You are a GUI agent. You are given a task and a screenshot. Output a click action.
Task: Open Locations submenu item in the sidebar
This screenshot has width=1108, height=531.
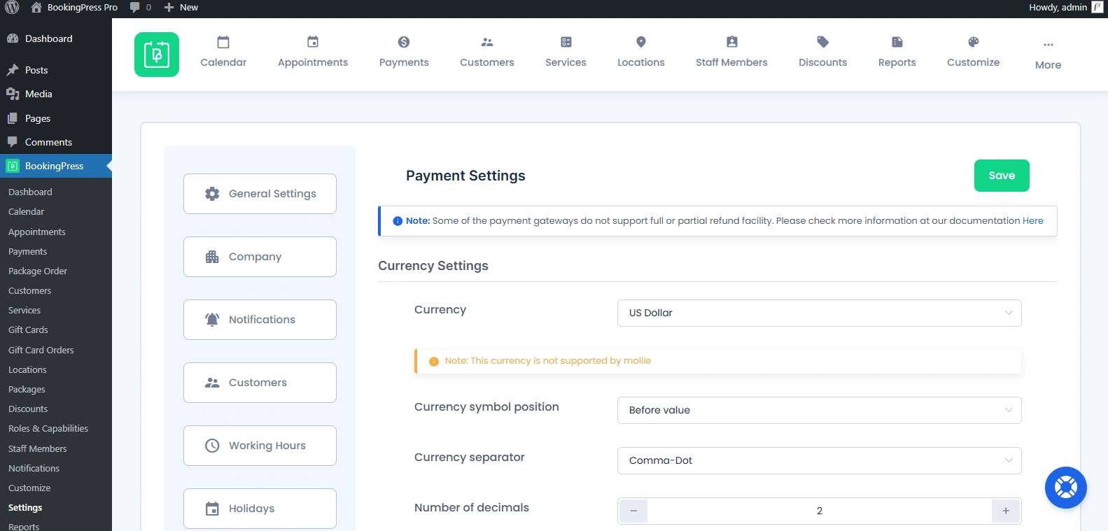pos(27,369)
